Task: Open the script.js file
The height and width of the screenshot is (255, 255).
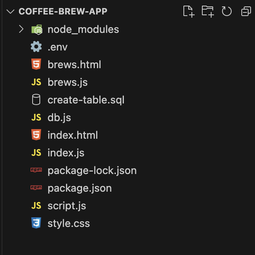Action: pyautogui.click(x=67, y=206)
